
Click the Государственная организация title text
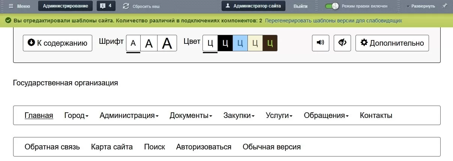pyautogui.click(x=66, y=83)
